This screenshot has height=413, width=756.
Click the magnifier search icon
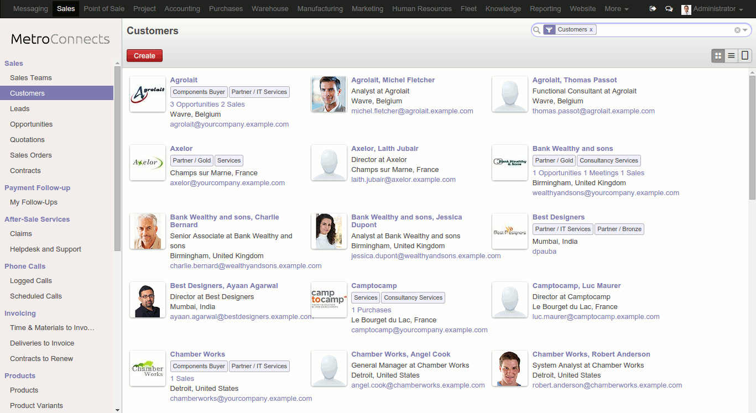[536, 30]
